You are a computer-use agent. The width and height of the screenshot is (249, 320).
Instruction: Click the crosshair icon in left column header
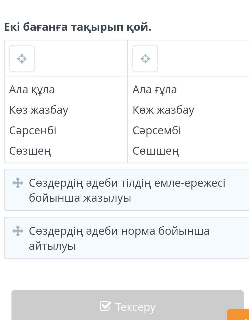pos(22,59)
